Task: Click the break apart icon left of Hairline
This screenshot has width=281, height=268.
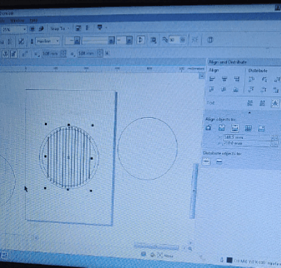Action: [21, 41]
